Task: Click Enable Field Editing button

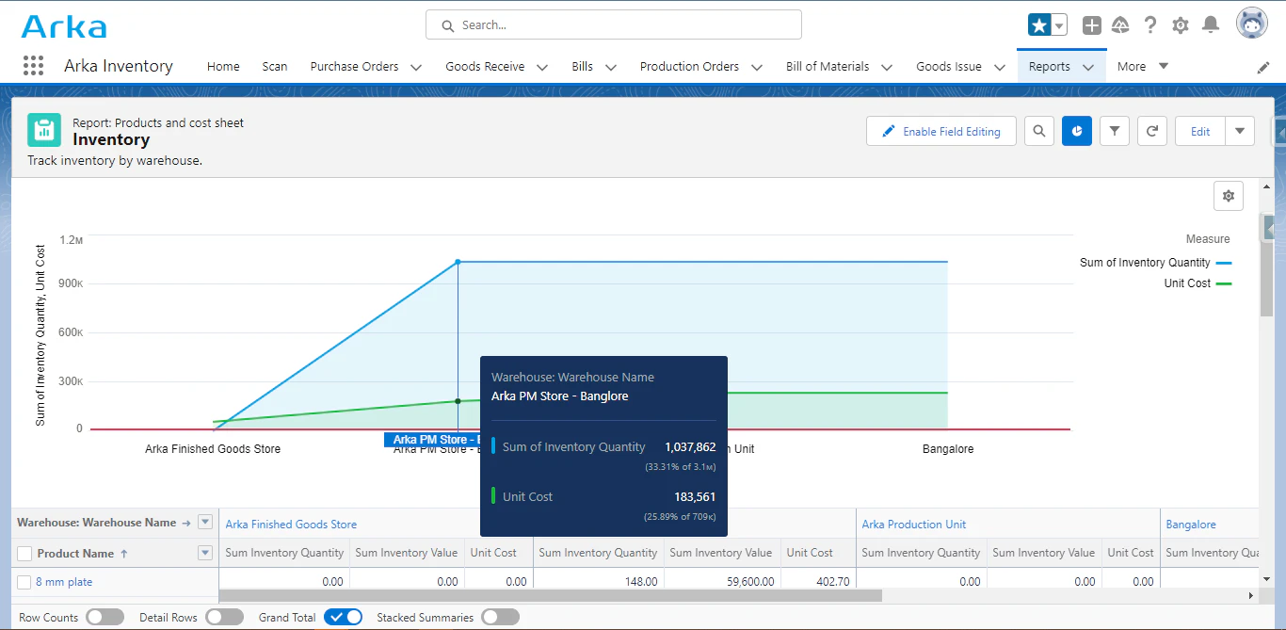Action: 940,132
